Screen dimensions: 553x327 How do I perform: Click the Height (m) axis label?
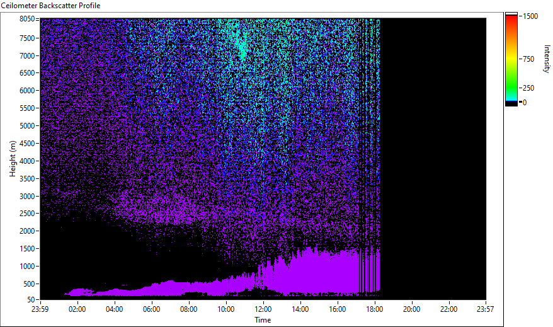(x=13, y=159)
